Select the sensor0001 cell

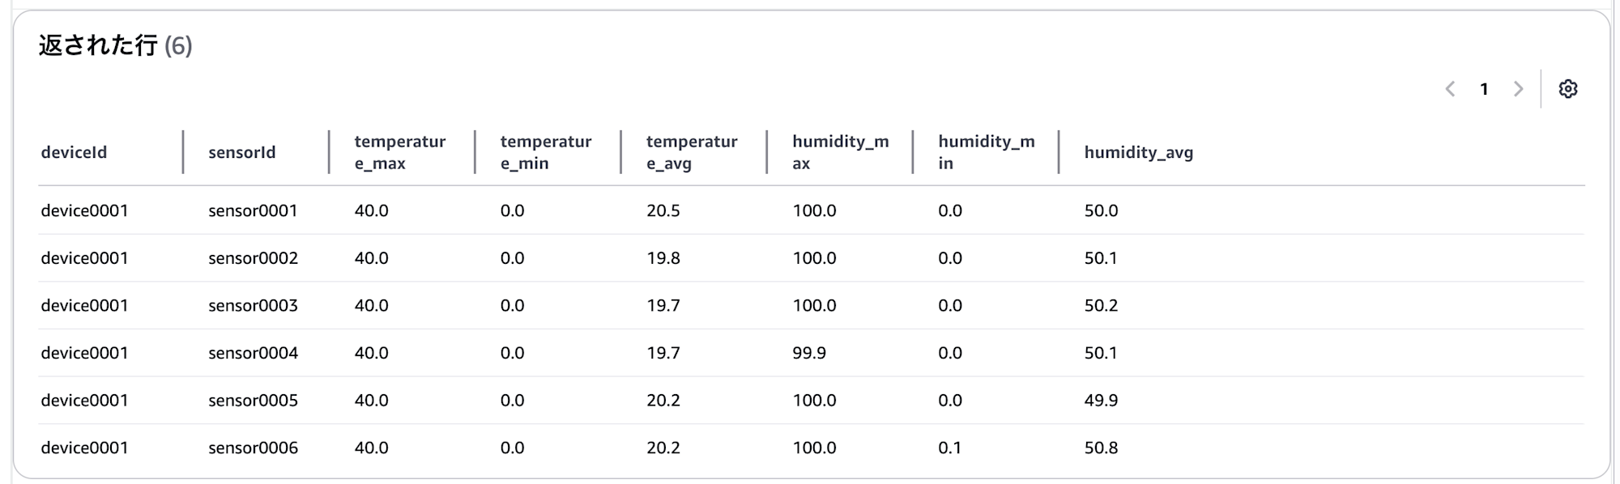pyautogui.click(x=253, y=210)
